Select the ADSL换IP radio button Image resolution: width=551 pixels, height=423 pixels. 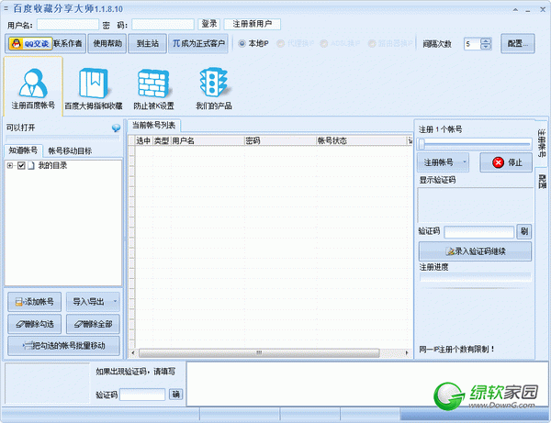324,43
